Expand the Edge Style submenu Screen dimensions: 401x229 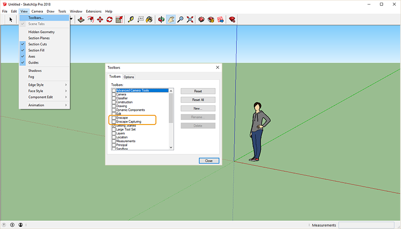[x=45, y=85]
